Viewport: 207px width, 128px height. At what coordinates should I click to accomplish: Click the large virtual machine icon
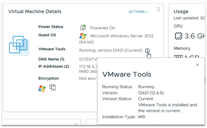click(x=19, y=45)
